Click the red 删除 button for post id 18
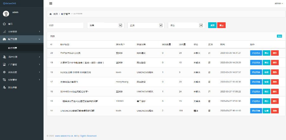The height and width of the screenshot is (140, 286). (275, 72)
